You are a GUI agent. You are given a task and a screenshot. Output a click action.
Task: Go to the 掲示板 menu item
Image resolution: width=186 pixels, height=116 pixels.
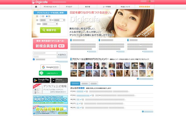coord(88,7)
